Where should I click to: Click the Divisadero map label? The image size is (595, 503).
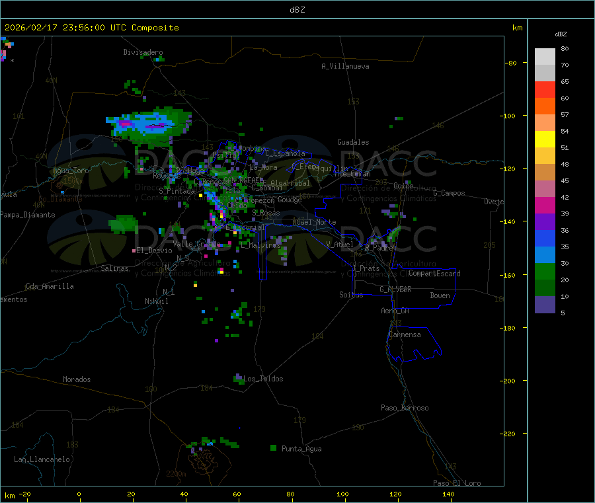(143, 52)
